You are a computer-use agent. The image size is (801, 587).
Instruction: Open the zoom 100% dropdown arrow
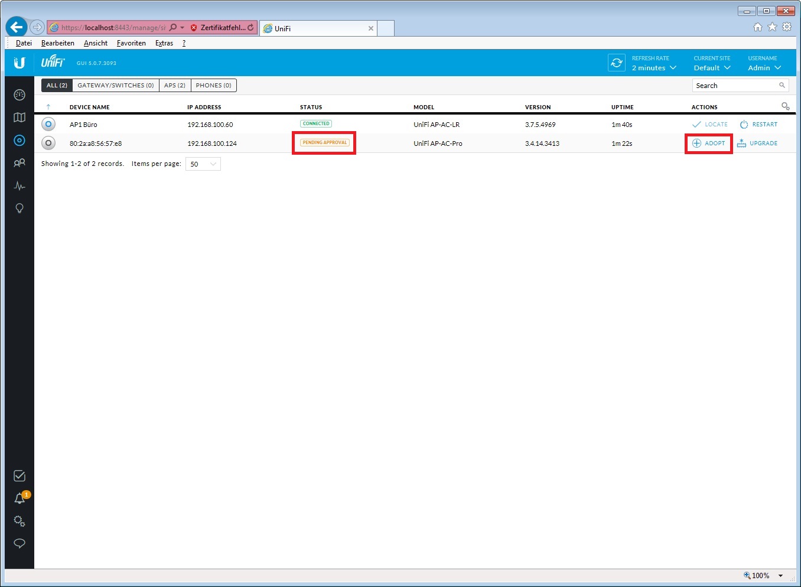(781, 576)
